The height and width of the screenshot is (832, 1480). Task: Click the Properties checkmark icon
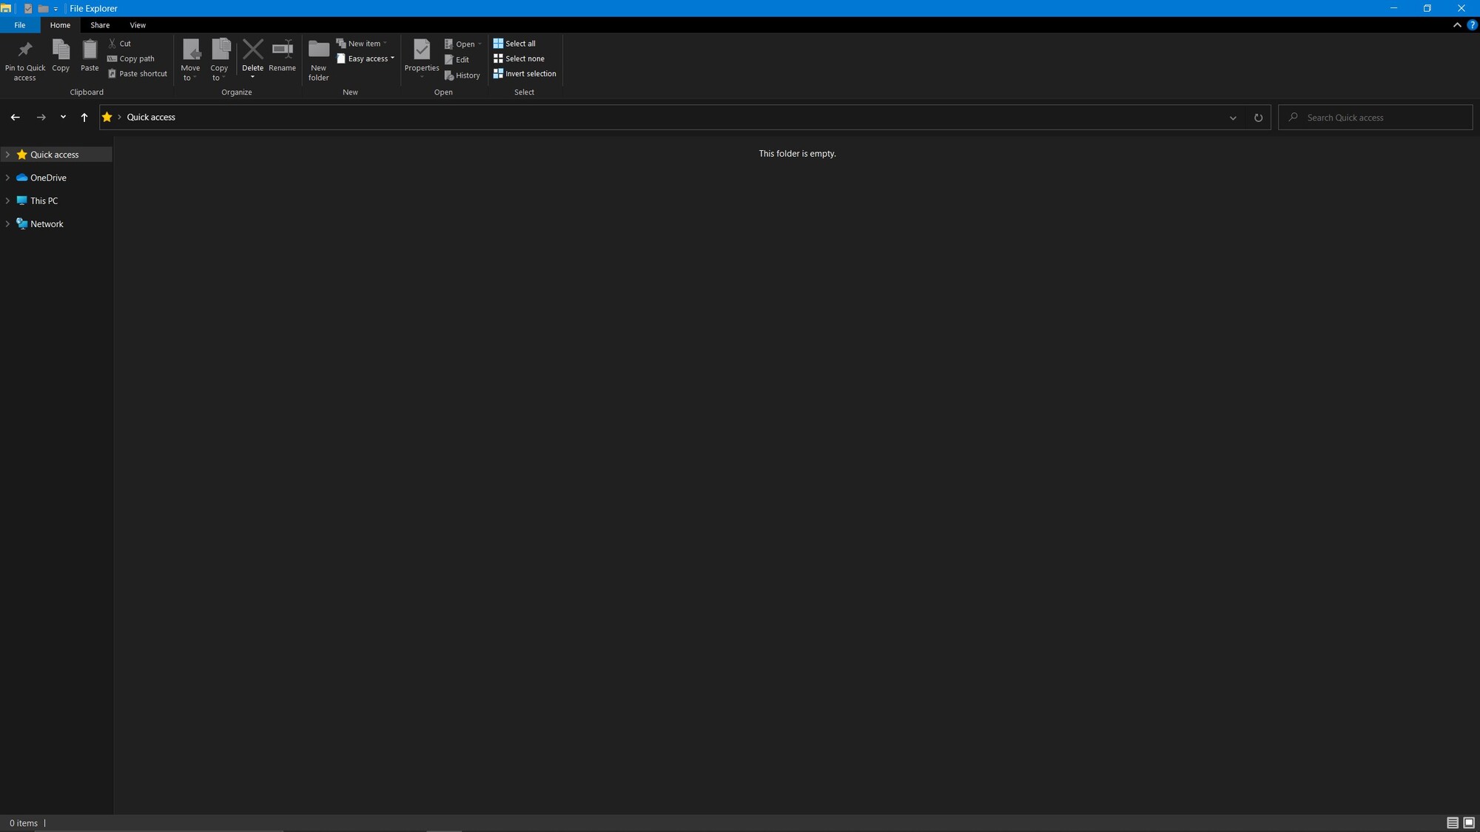[x=422, y=50]
